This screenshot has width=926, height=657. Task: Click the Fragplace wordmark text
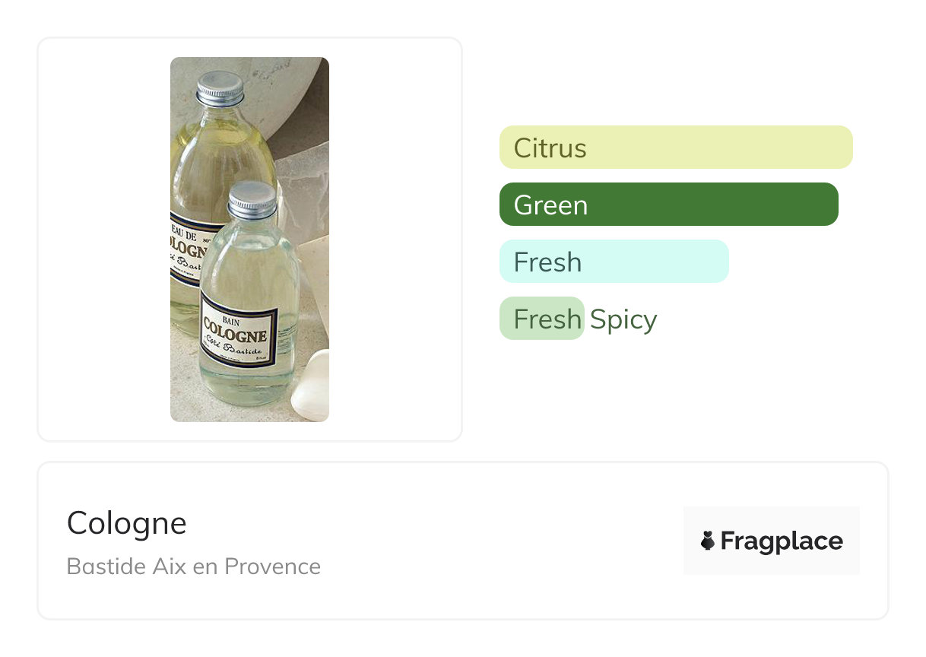(782, 541)
